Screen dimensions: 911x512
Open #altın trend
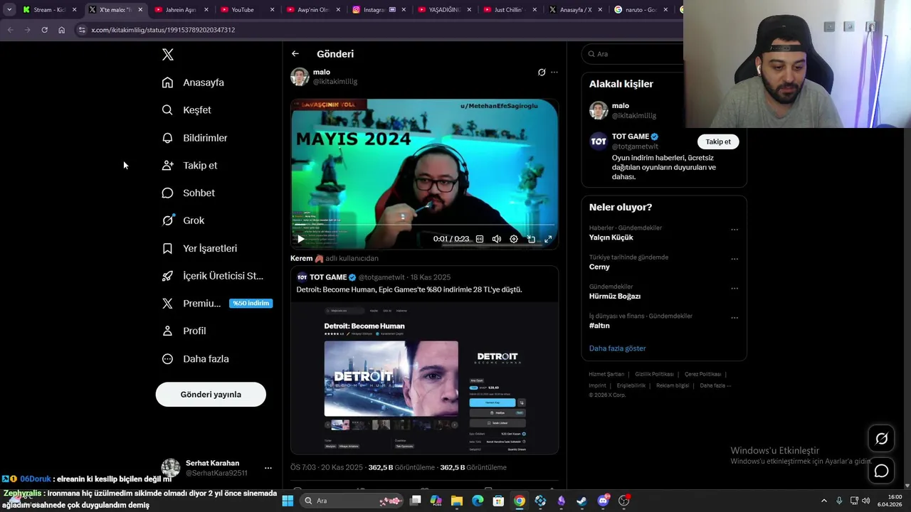pos(599,325)
